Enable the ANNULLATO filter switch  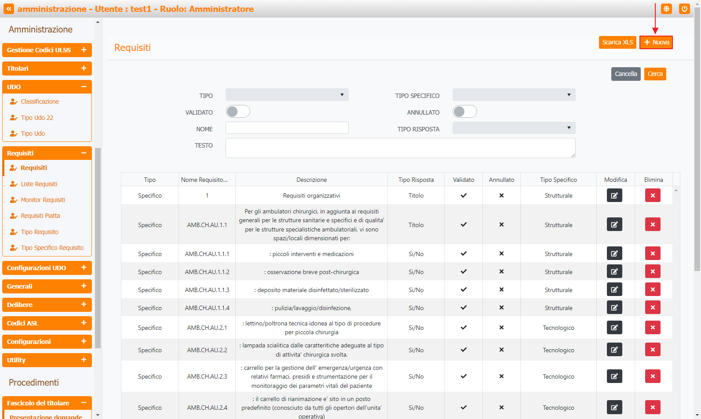coord(464,112)
